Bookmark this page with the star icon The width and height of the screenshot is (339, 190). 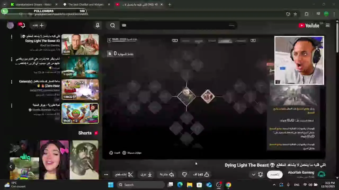coord(295,14)
